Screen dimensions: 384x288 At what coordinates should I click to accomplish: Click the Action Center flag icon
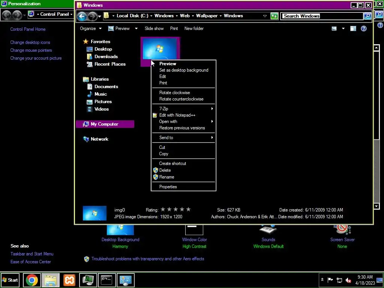[330, 280]
